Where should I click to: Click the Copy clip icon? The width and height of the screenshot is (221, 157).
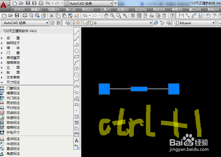click(58, 16)
